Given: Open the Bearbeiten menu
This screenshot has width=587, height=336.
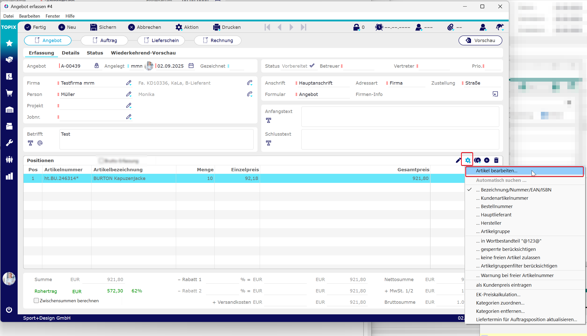Looking at the screenshot, I should 29,16.
